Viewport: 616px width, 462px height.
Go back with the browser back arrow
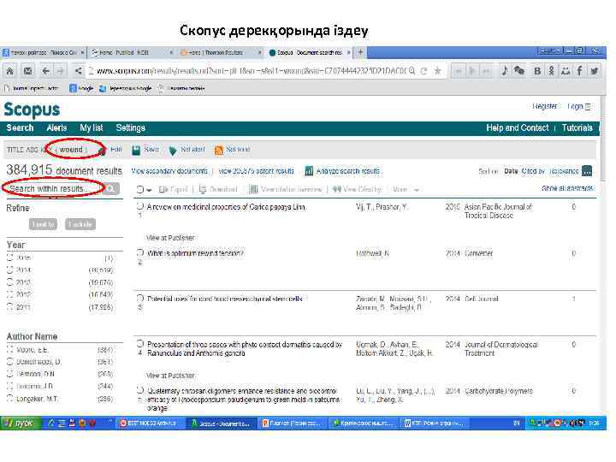click(x=46, y=71)
